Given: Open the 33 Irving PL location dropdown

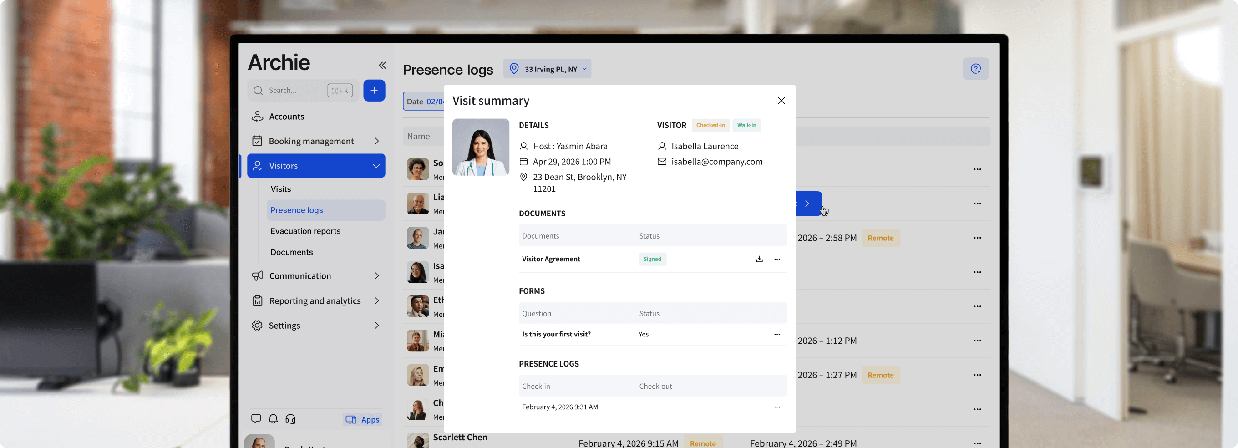Looking at the screenshot, I should [547, 69].
